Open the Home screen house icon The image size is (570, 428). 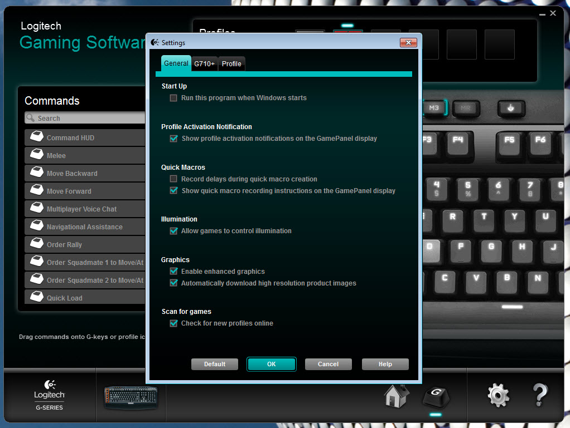click(396, 396)
